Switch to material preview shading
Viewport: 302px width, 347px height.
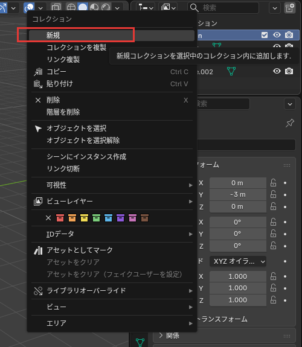point(94,8)
